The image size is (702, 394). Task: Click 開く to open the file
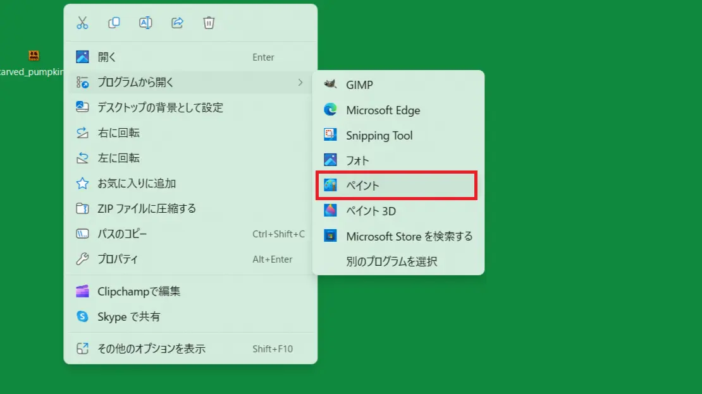pyautogui.click(x=107, y=57)
